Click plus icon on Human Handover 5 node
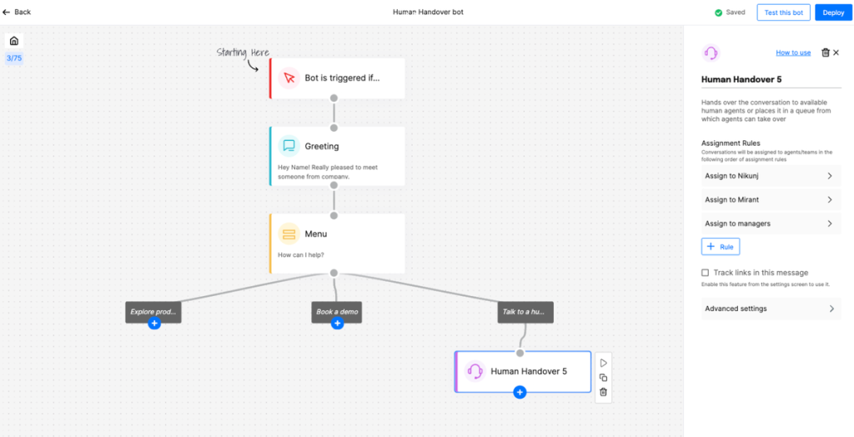The height and width of the screenshot is (437, 854). coord(520,392)
